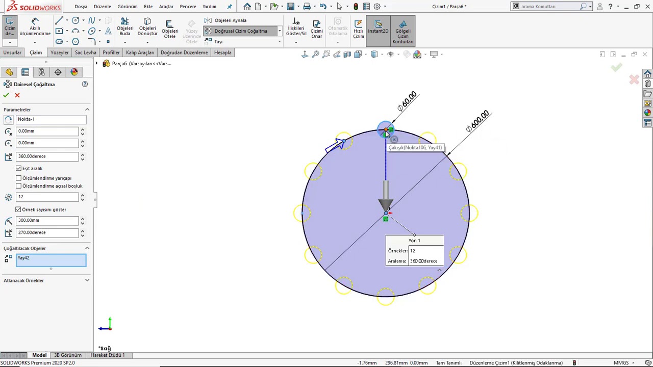Image resolution: width=653 pixels, height=367 pixels.
Task: Click Objeleri Aynala mirror entities
Action: [225, 20]
